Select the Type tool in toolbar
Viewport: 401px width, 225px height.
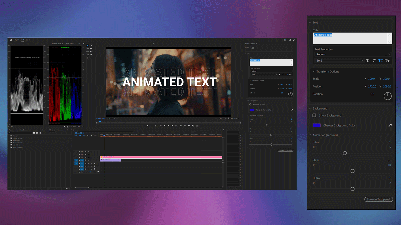tap(88, 58)
